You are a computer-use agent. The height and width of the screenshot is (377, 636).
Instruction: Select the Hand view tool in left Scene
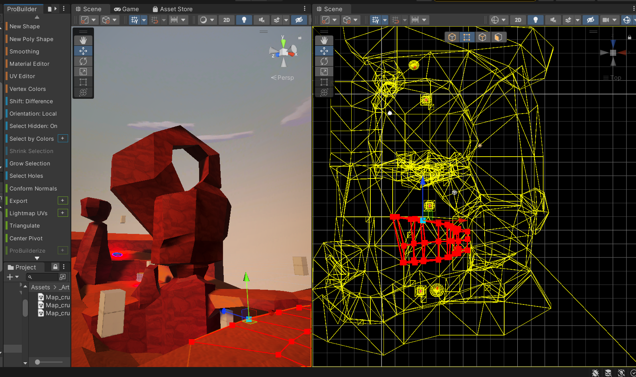(83, 40)
